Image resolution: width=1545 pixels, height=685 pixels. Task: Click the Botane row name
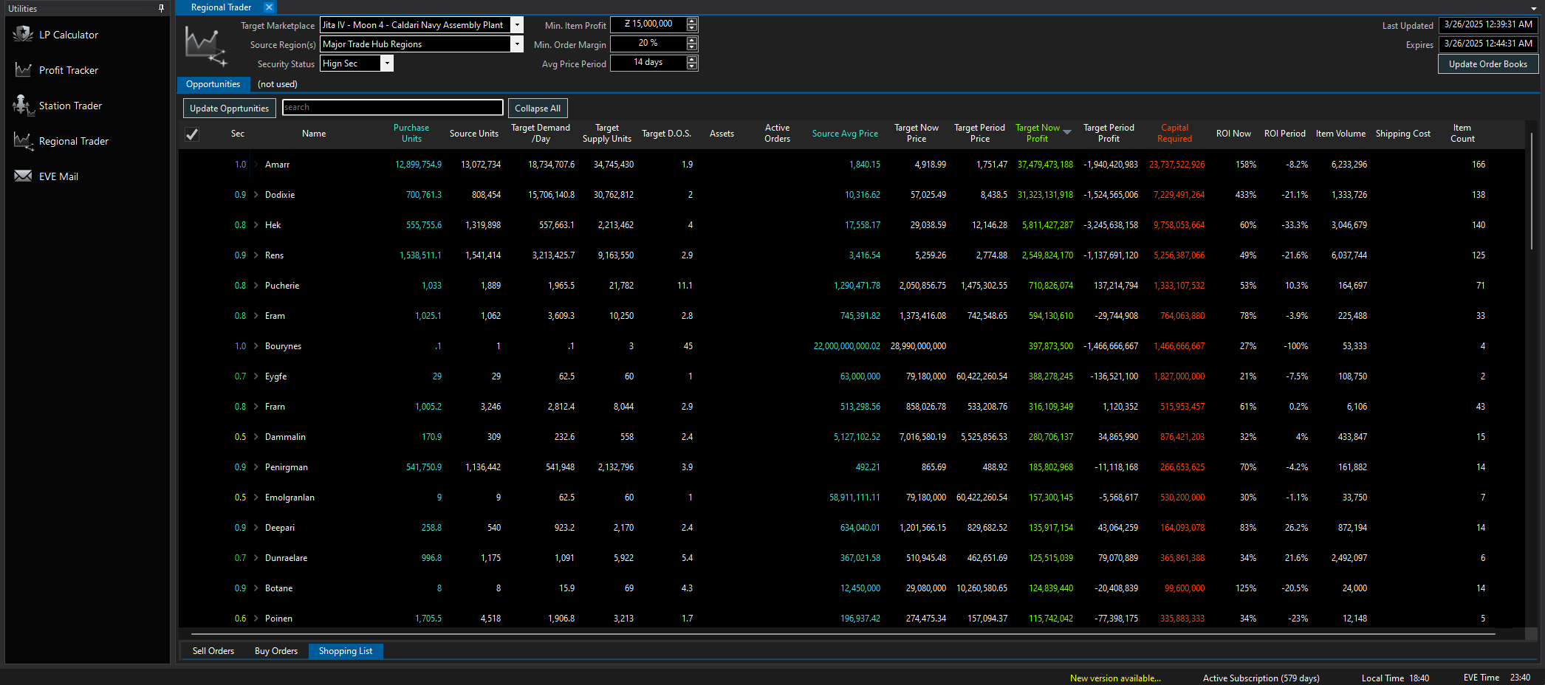[x=278, y=588]
